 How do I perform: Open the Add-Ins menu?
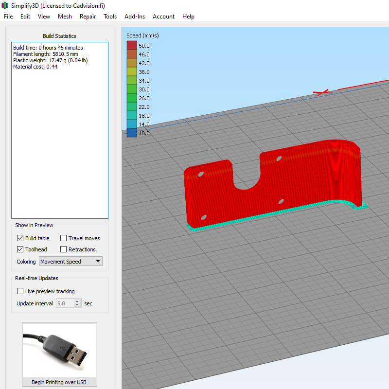pos(135,17)
